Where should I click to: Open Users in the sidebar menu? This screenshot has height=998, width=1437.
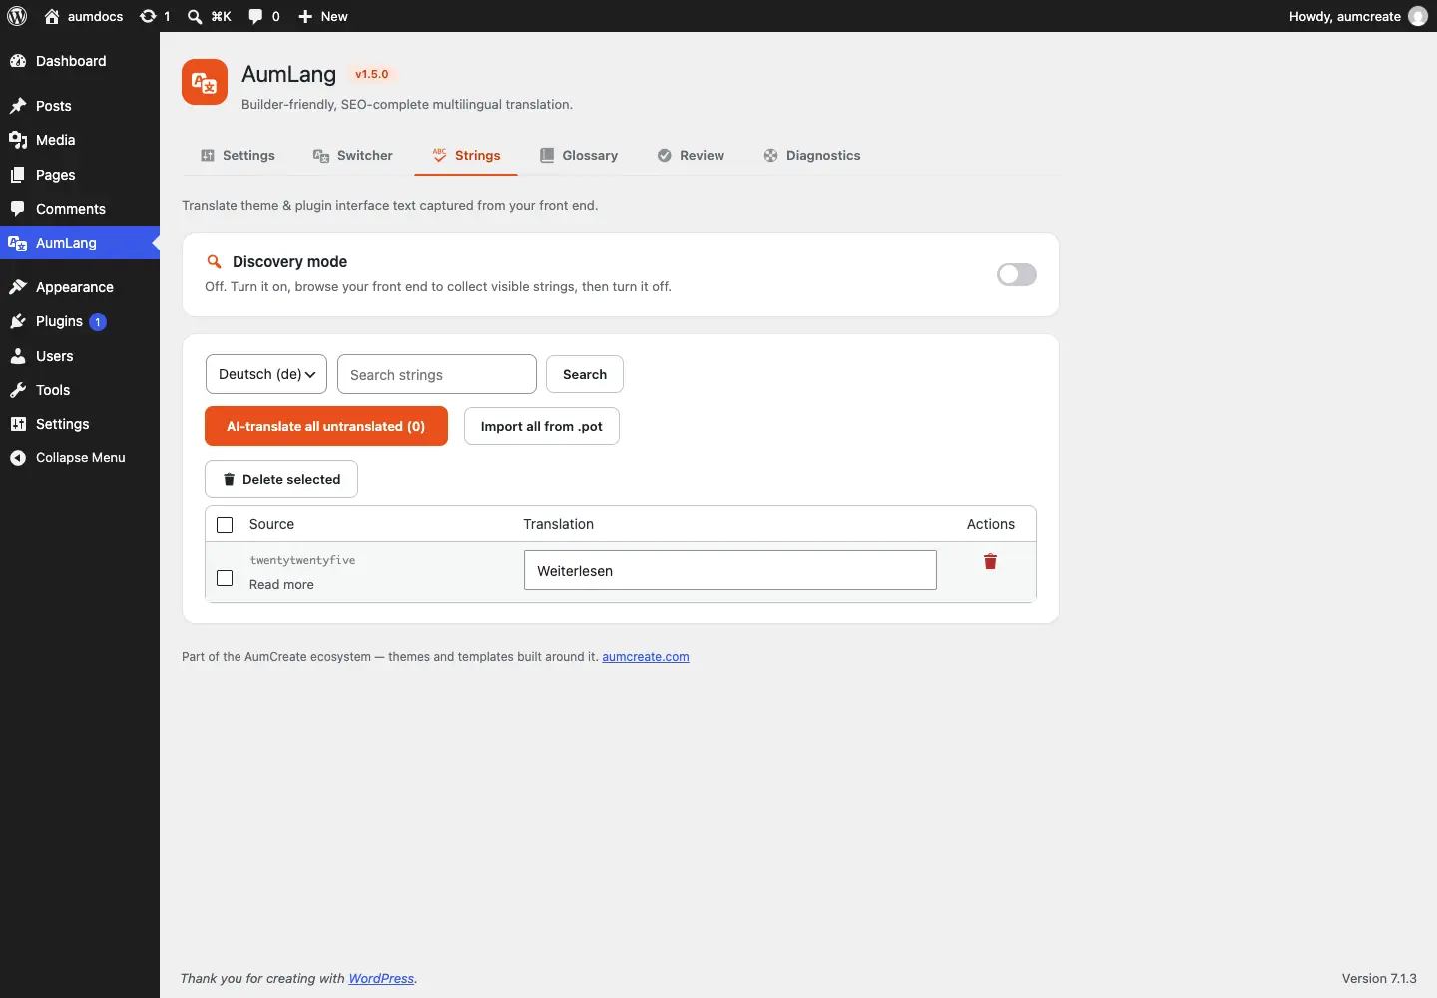[x=80, y=356]
